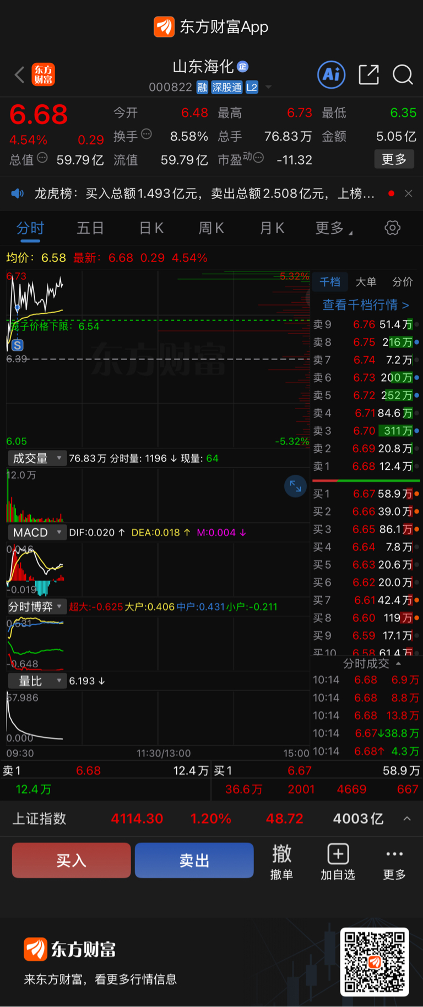Tap the back arrow icon

tap(19, 74)
